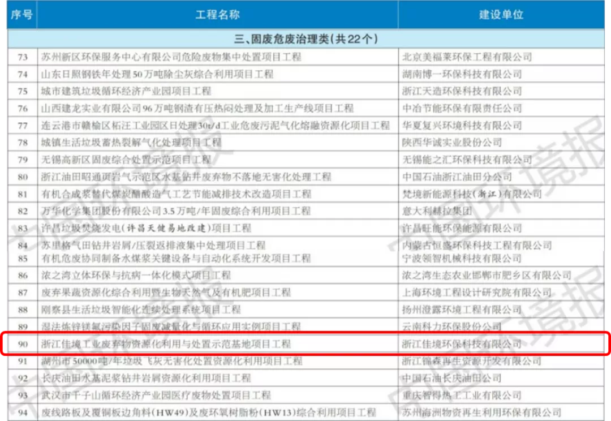611x421 pixels.
Task: Click 中国石油长庆油田分公司 cell
Action: tap(451, 378)
